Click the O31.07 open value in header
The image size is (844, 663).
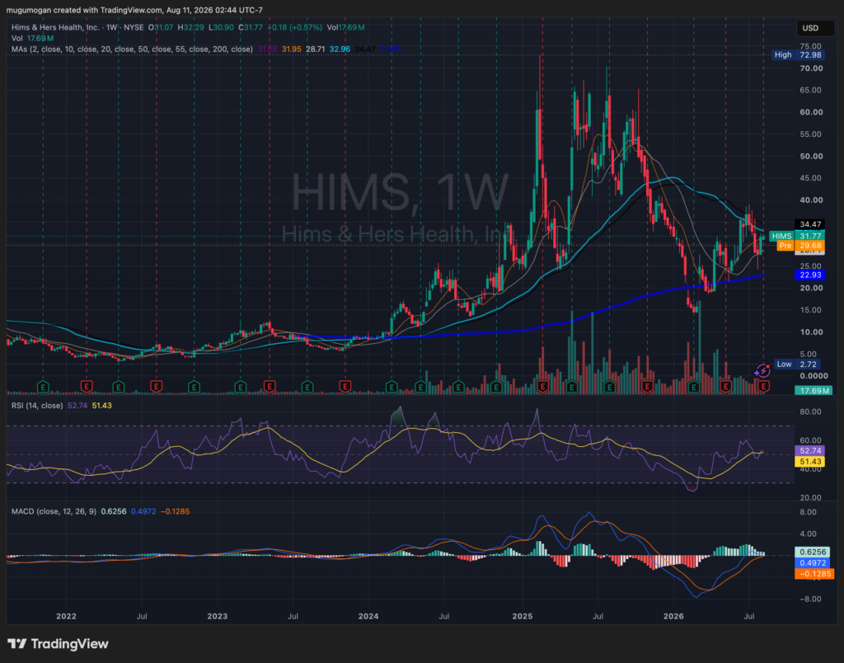[161, 27]
